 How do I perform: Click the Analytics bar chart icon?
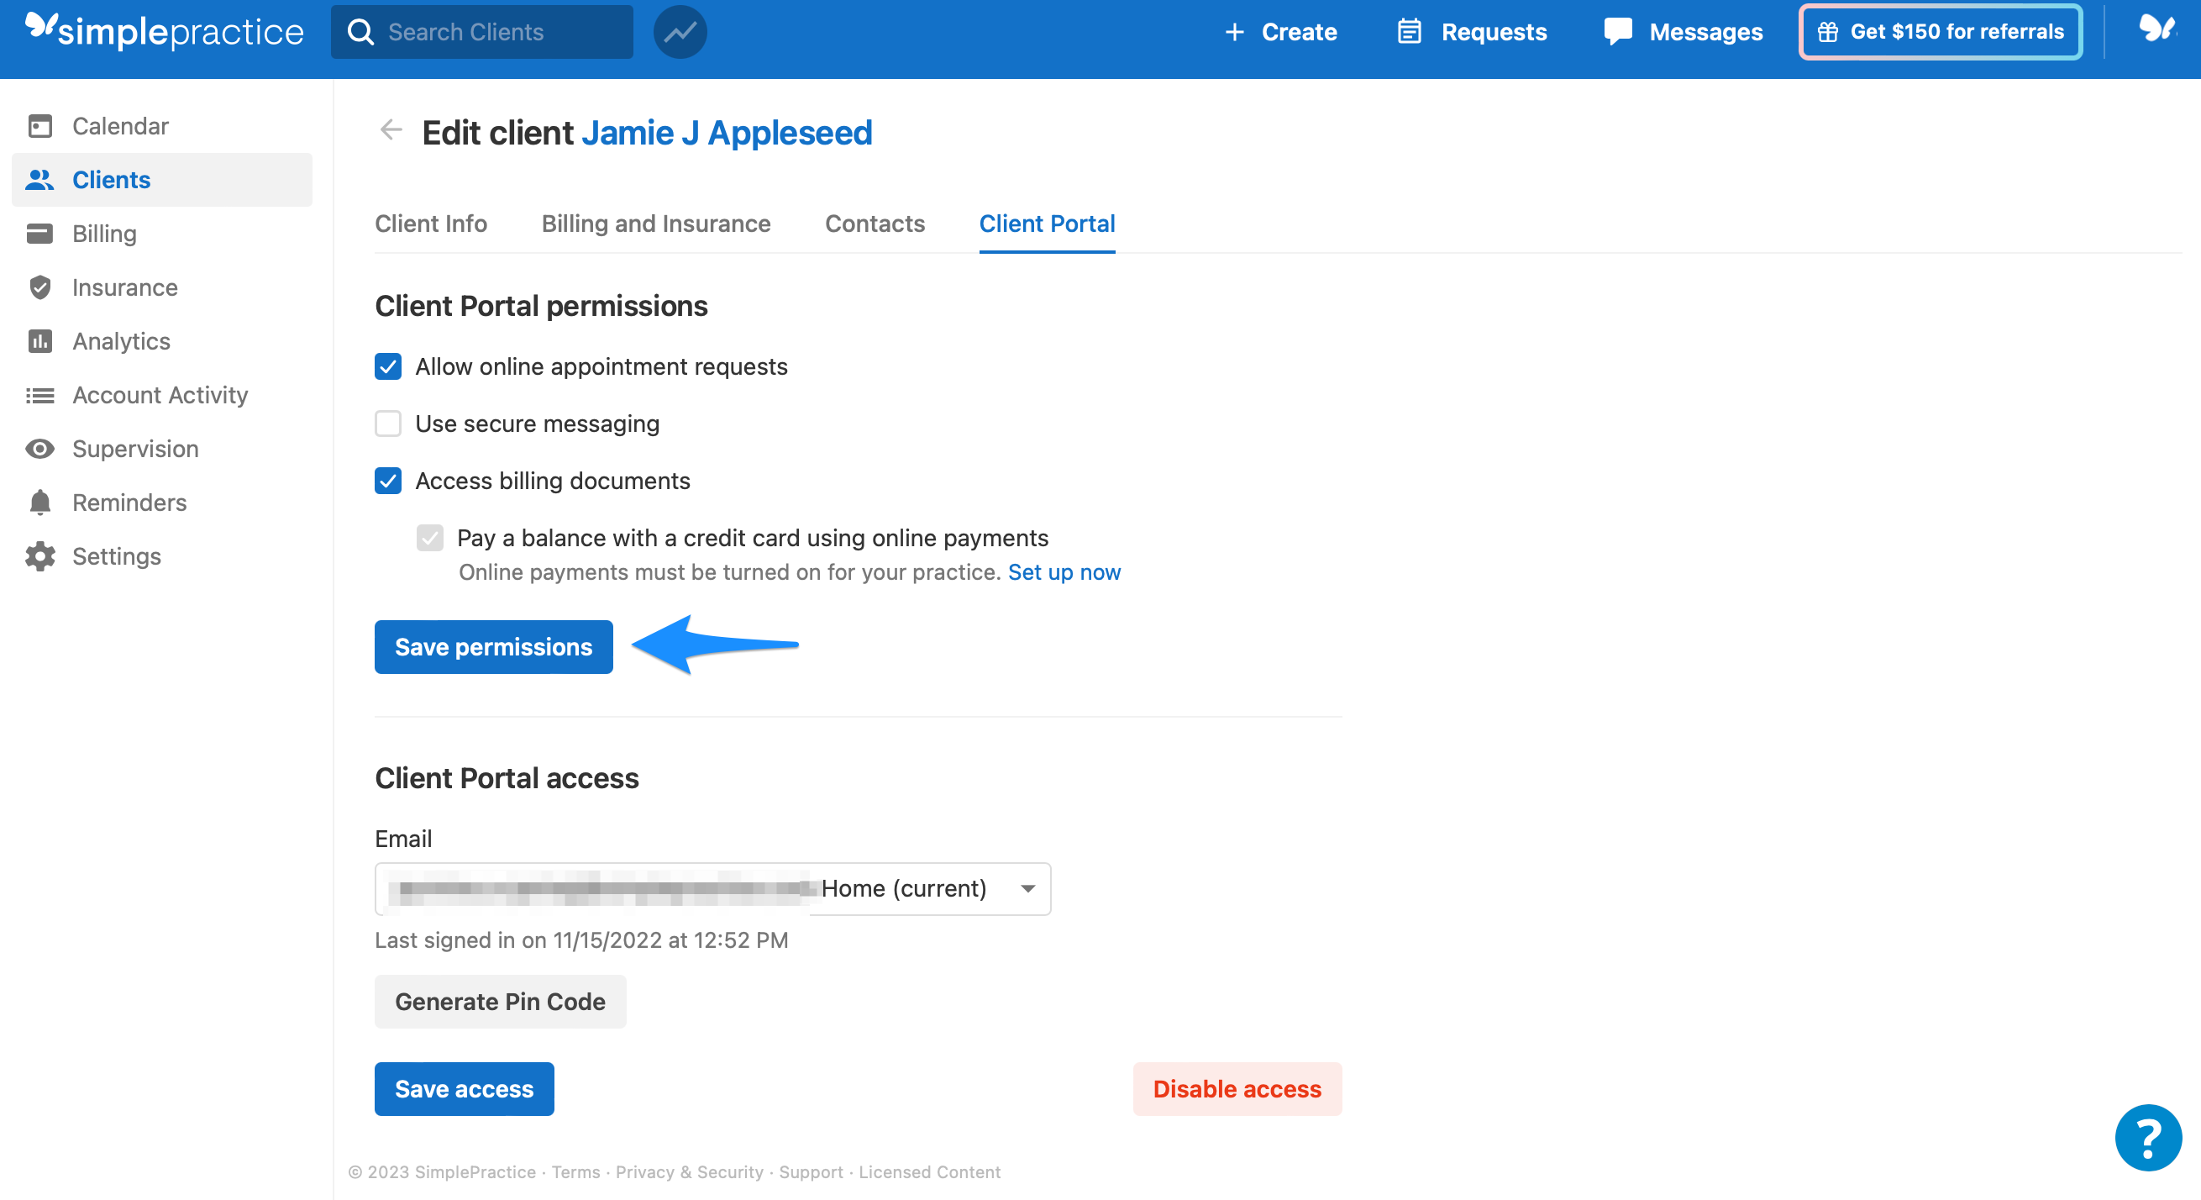pyautogui.click(x=40, y=341)
